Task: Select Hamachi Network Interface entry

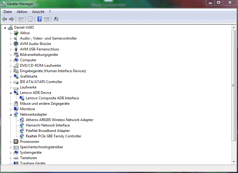Action: pyautogui.click(x=48, y=125)
